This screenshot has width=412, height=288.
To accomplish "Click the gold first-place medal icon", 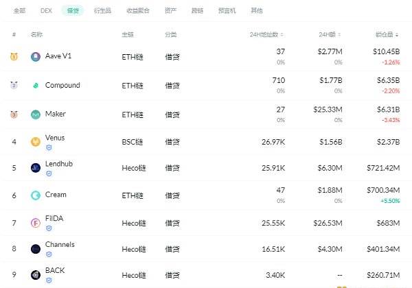I will click(x=14, y=56).
